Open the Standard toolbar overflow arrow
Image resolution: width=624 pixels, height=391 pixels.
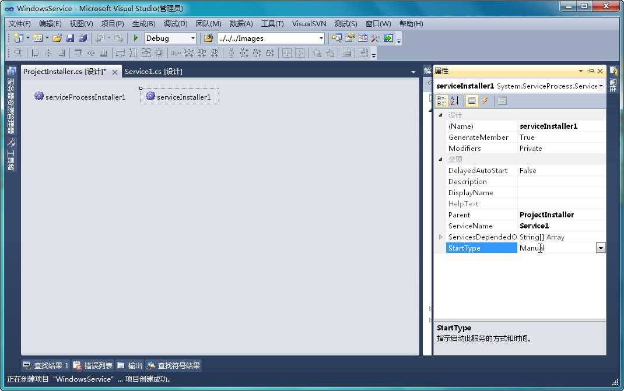[399, 39]
